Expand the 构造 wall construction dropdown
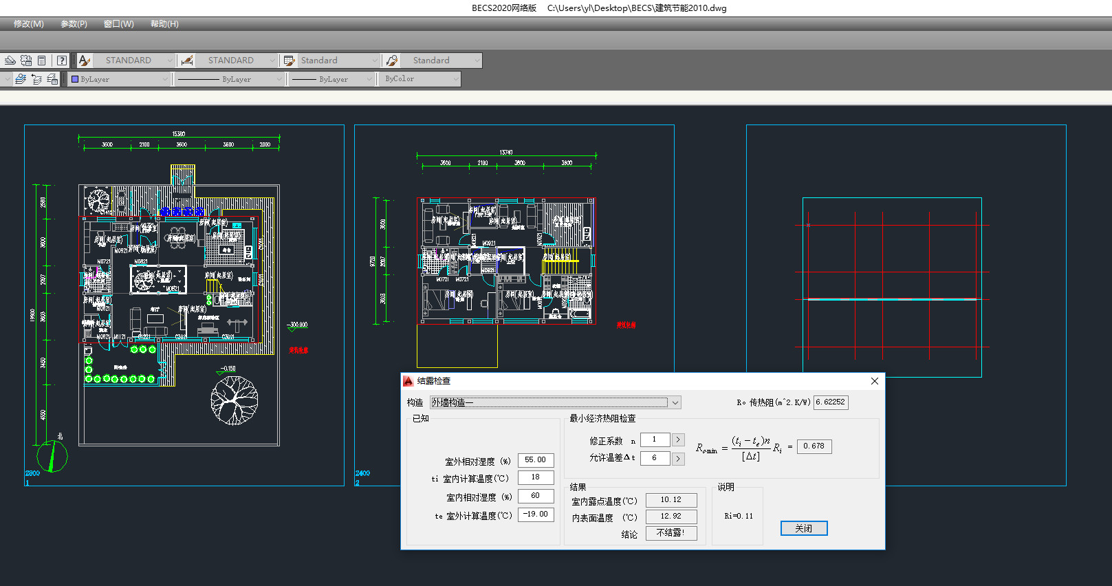Image resolution: width=1112 pixels, height=586 pixels. coord(675,402)
